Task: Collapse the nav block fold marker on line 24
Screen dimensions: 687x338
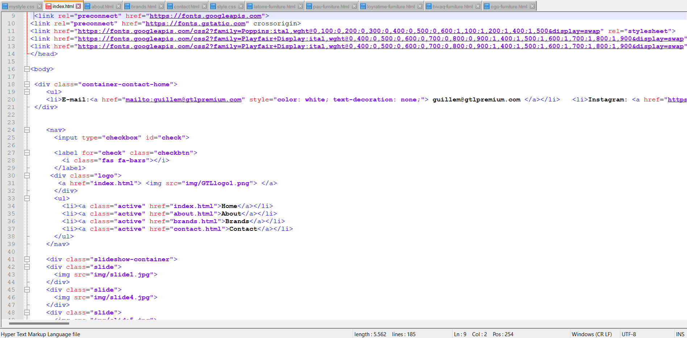Action: (27, 130)
